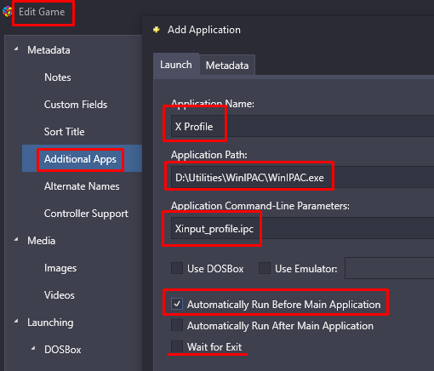Enable the Use DOSBox checkbox
The height and width of the screenshot is (371, 434).
pyautogui.click(x=177, y=268)
